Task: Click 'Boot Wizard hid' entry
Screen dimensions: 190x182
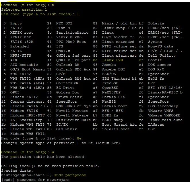Action: 119,124
